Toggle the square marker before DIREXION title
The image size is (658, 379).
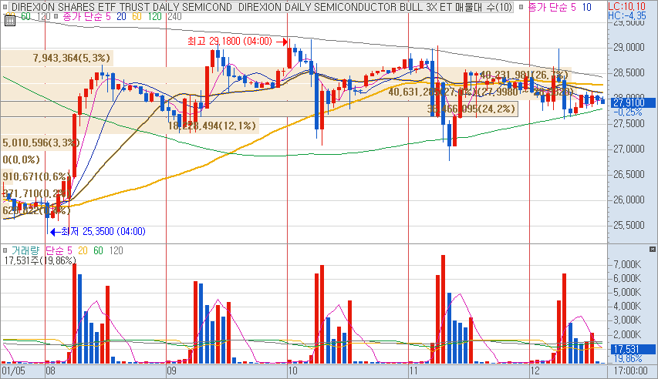pyautogui.click(x=5, y=7)
